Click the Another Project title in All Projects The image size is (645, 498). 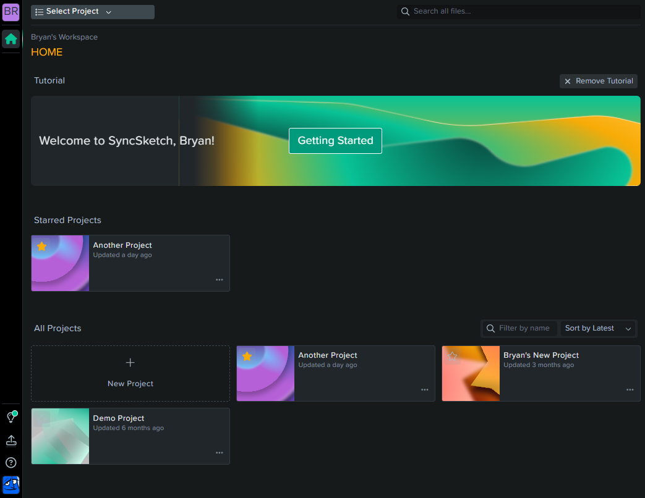pyautogui.click(x=327, y=355)
